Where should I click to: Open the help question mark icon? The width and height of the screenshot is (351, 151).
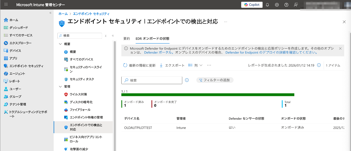pyautogui.click(x=286, y=5)
